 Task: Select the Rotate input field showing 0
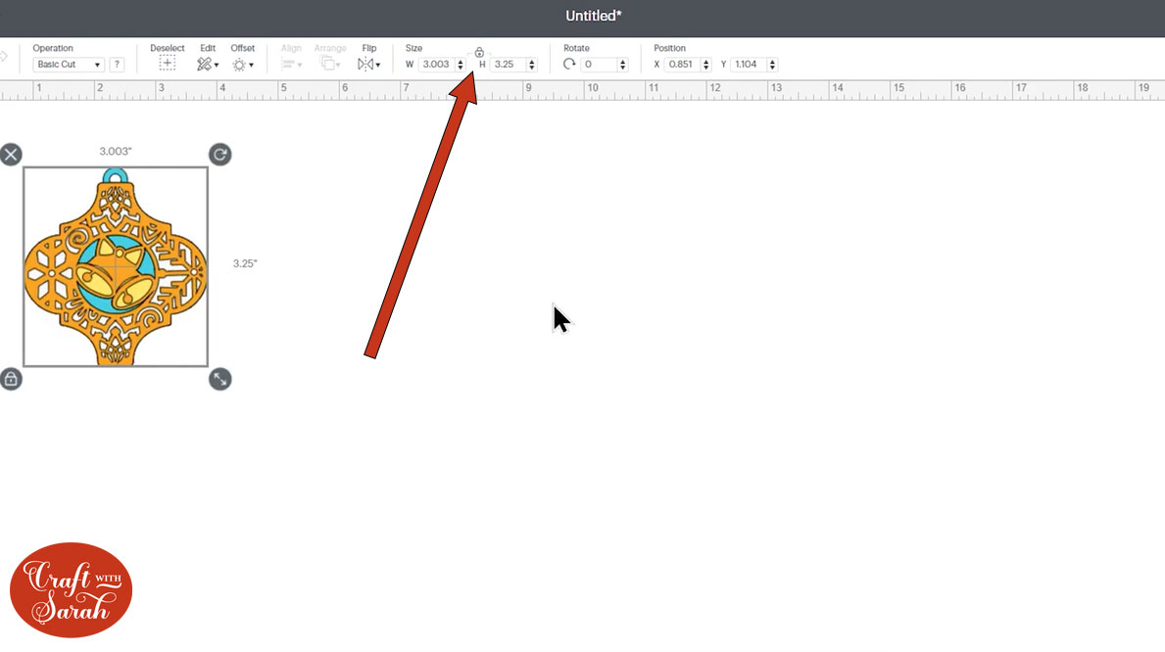599,65
